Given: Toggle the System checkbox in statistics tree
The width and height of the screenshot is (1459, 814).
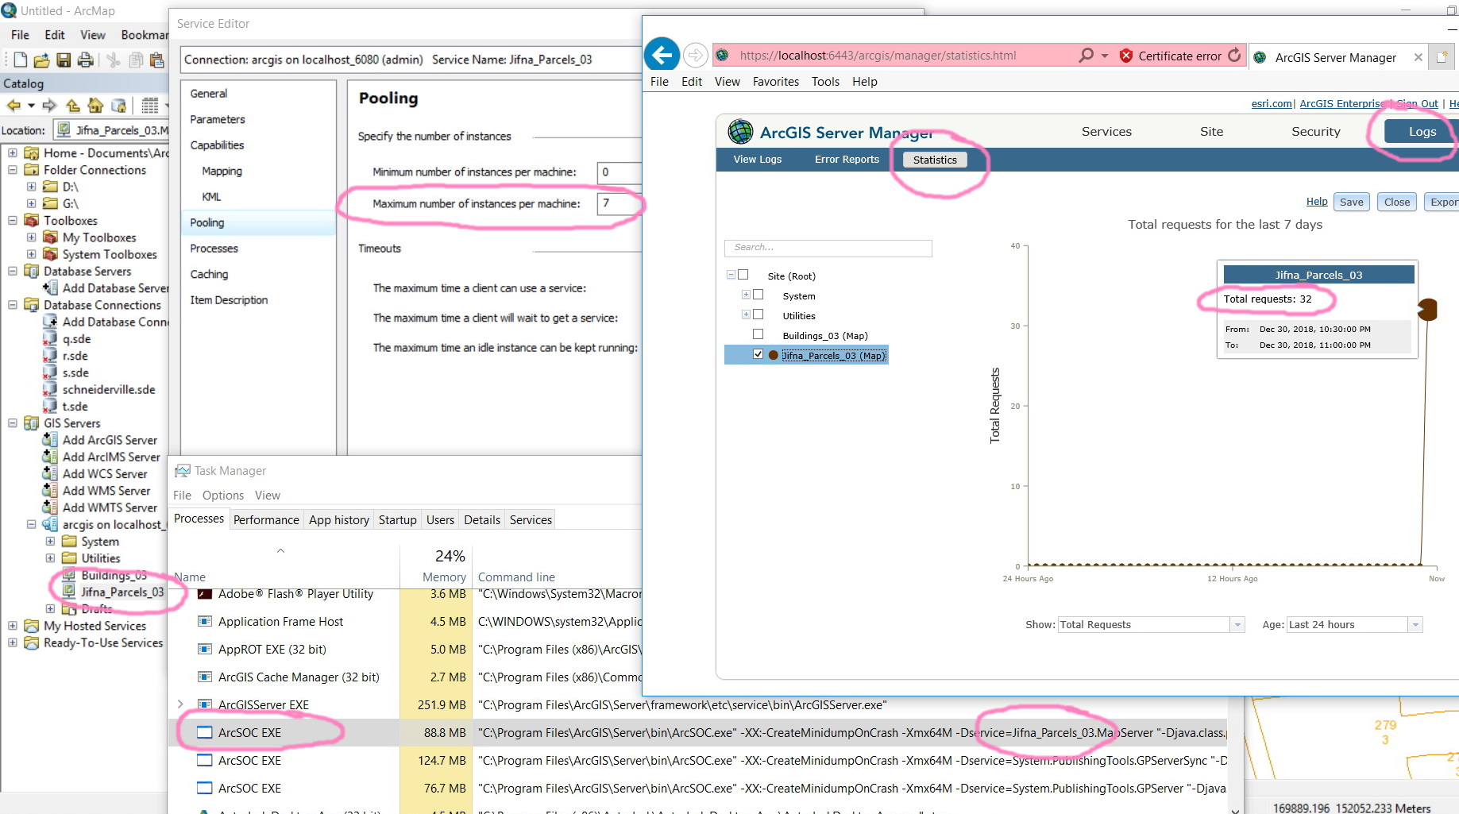Looking at the screenshot, I should [758, 295].
